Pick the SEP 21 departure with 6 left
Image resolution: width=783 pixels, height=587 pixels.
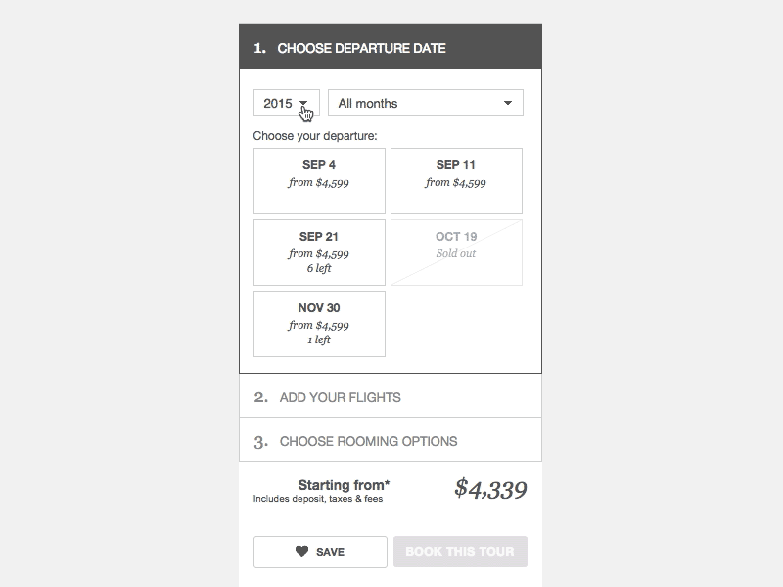(319, 252)
